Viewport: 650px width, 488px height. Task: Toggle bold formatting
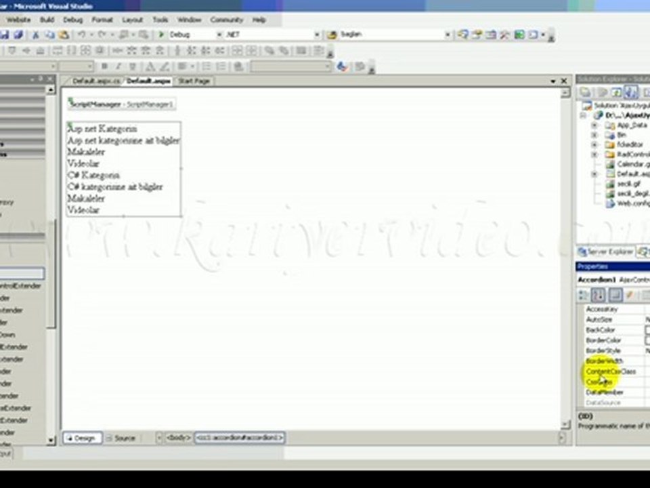(x=104, y=66)
